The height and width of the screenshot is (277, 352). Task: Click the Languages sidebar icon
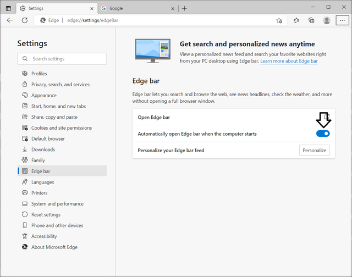coord(25,182)
